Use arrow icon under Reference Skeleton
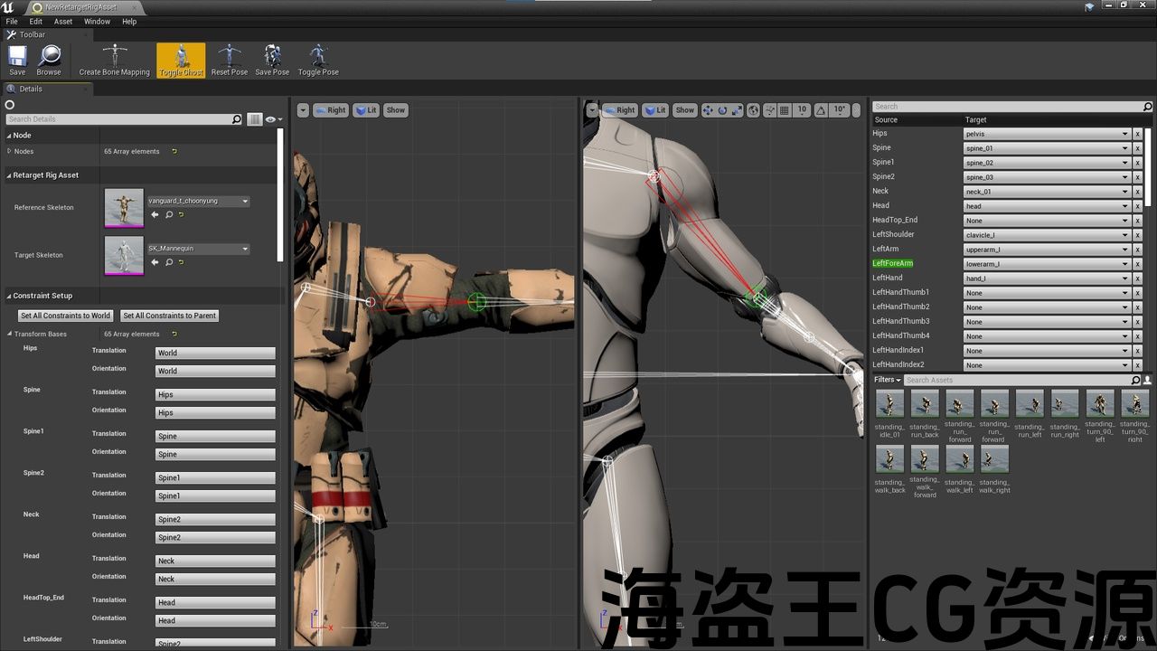The image size is (1157, 651). tap(155, 215)
